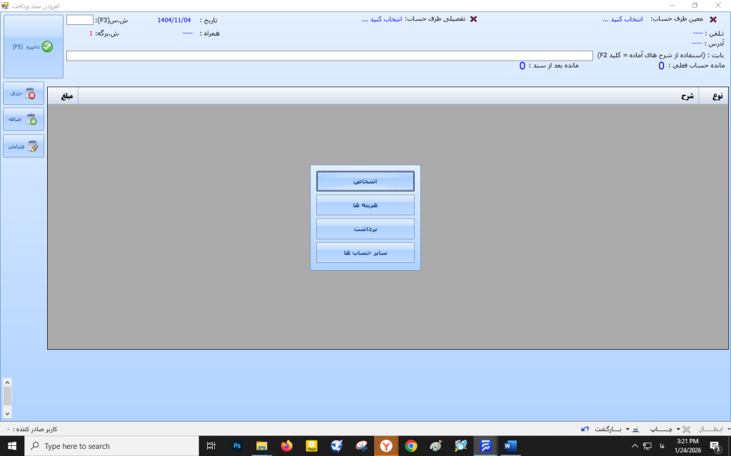Select سایر حساب ها option in the popup
This screenshot has width=731, height=456.
tap(365, 252)
